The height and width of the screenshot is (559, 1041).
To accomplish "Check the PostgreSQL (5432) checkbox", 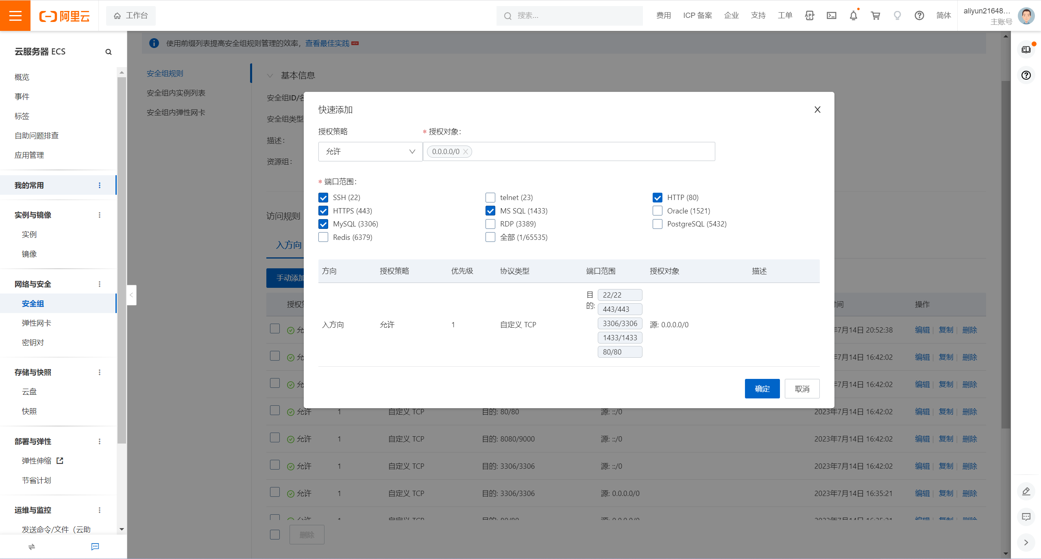I will click(657, 224).
